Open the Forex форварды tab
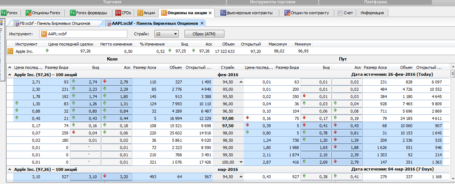Image resolution: width=455 pixels, height=184 pixels. coord(88,13)
